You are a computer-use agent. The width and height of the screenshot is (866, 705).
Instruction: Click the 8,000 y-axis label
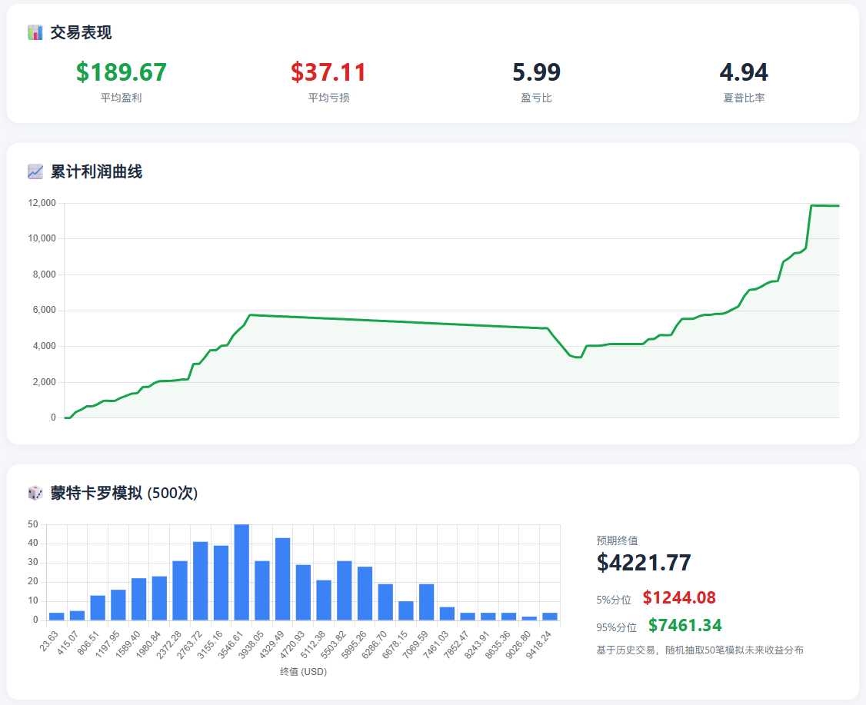coord(44,274)
